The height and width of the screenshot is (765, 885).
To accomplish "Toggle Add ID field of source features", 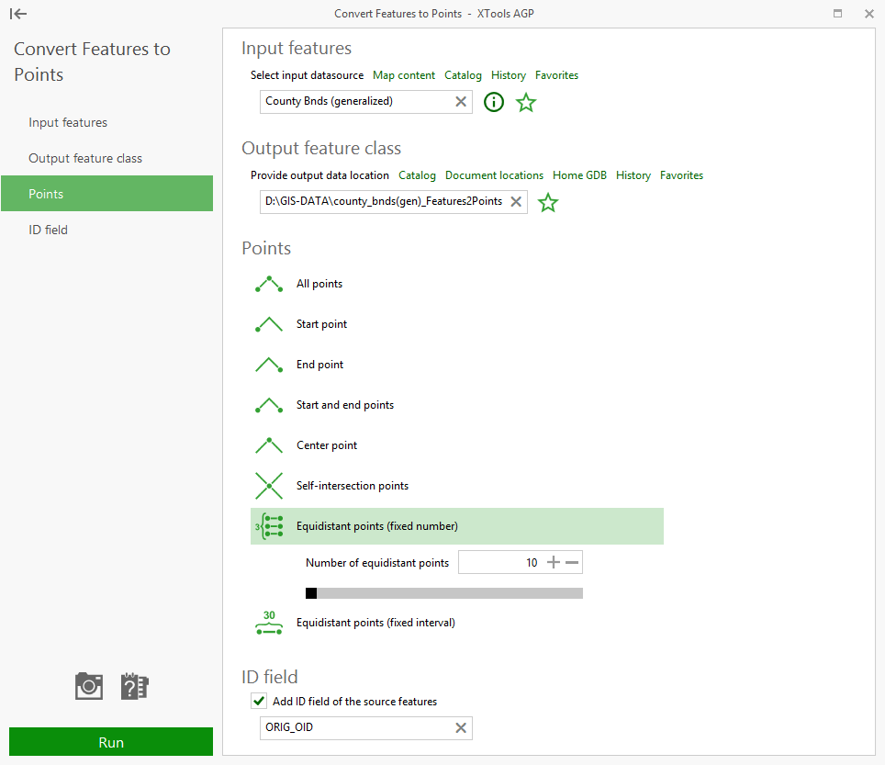I will [x=259, y=702].
